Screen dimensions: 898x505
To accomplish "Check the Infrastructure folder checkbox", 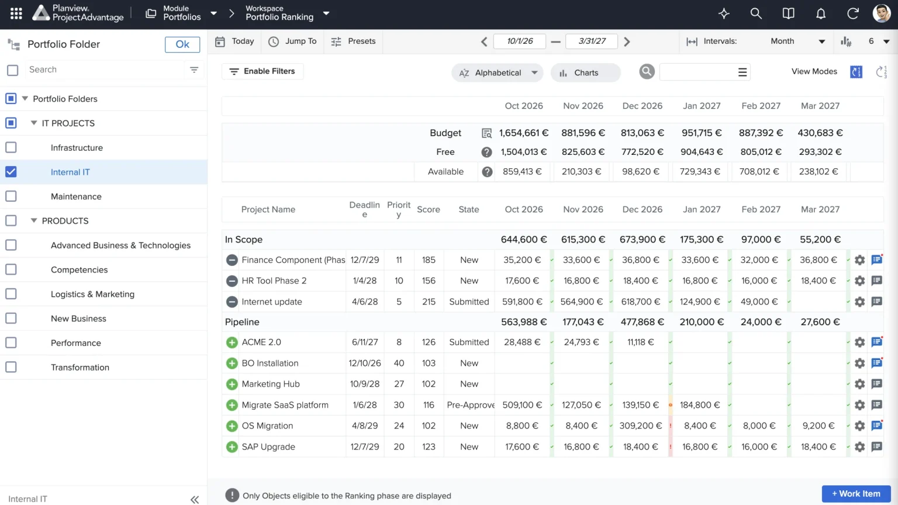I will tap(11, 147).
